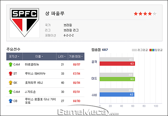
Task: Click the red 공격 team average bar
Action: tap(117, 64)
